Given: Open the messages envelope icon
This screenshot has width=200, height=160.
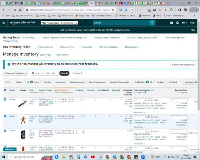Looking at the screenshot, I should point(172,23).
